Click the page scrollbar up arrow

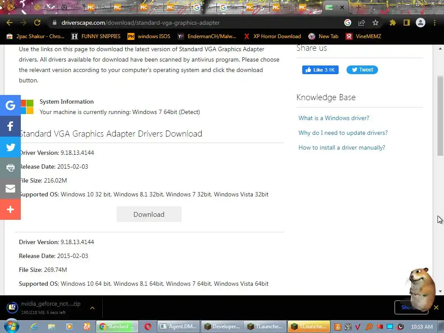440,49
